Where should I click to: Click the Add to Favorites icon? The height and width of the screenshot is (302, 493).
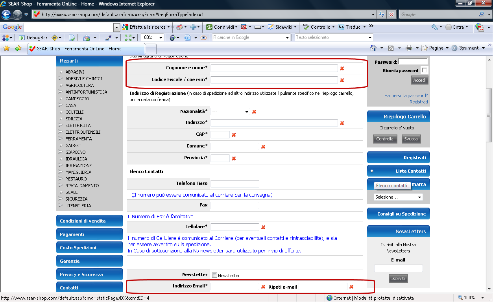click(18, 48)
